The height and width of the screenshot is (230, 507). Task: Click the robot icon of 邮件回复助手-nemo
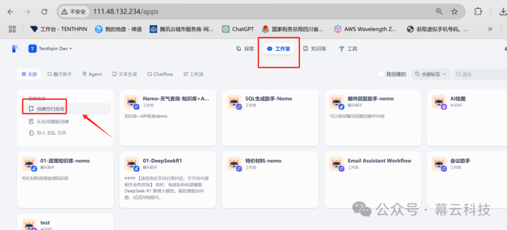[336, 102]
